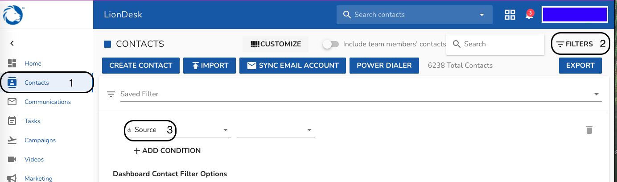
Task: Open Videos in the sidebar
Action: pos(34,159)
